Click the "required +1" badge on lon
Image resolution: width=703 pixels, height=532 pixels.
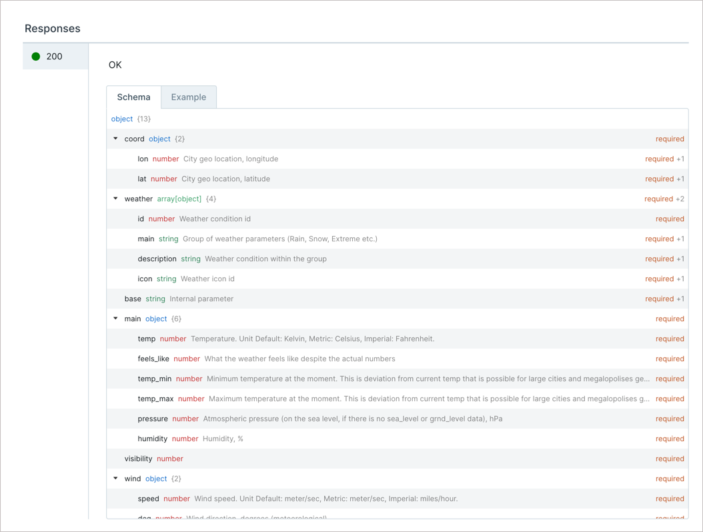[x=664, y=159]
